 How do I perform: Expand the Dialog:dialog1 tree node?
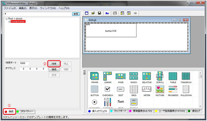pos(9,22)
